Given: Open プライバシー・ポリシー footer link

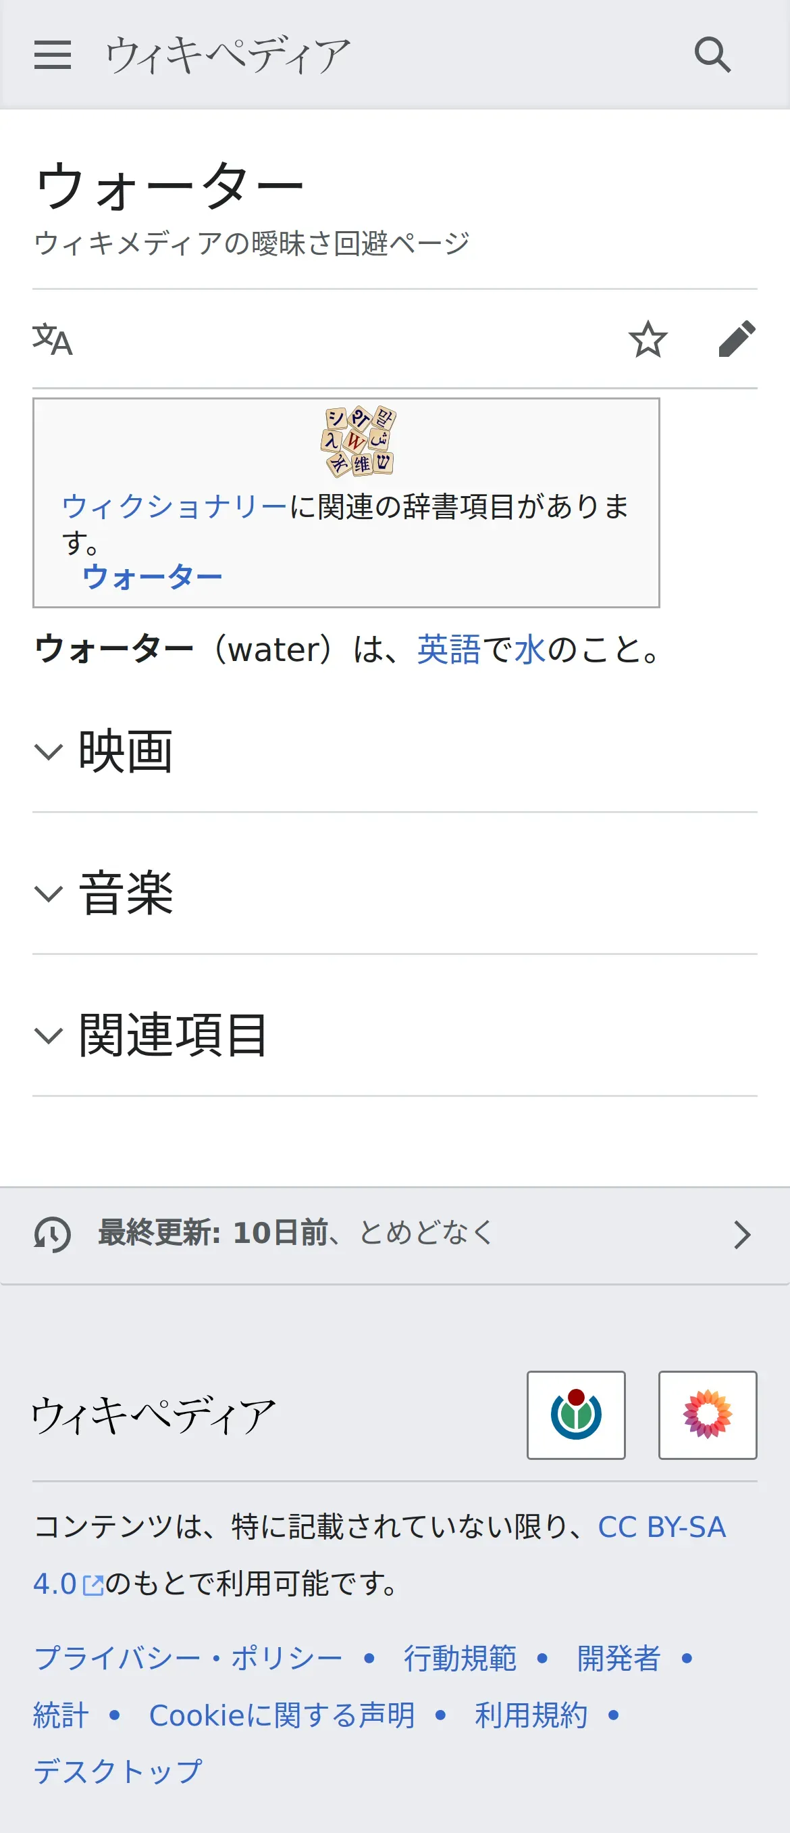Looking at the screenshot, I should (188, 1658).
